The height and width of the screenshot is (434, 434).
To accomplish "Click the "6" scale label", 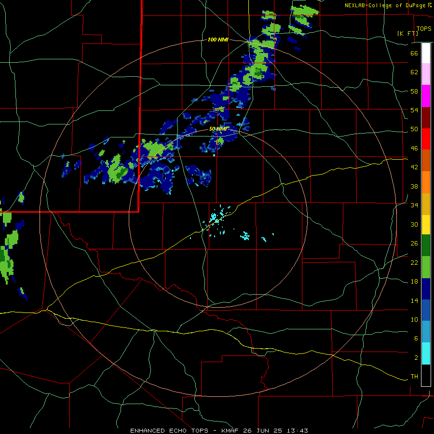I will pyautogui.click(x=416, y=339).
